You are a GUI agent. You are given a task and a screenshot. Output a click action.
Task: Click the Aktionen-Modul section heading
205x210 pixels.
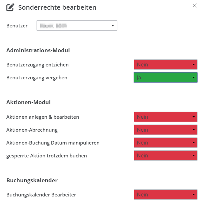pyautogui.click(x=28, y=103)
